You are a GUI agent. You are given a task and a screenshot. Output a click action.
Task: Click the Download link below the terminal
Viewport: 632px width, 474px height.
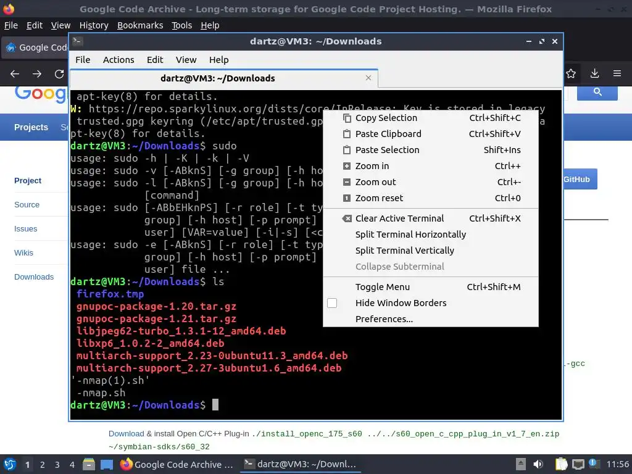[x=126, y=434]
